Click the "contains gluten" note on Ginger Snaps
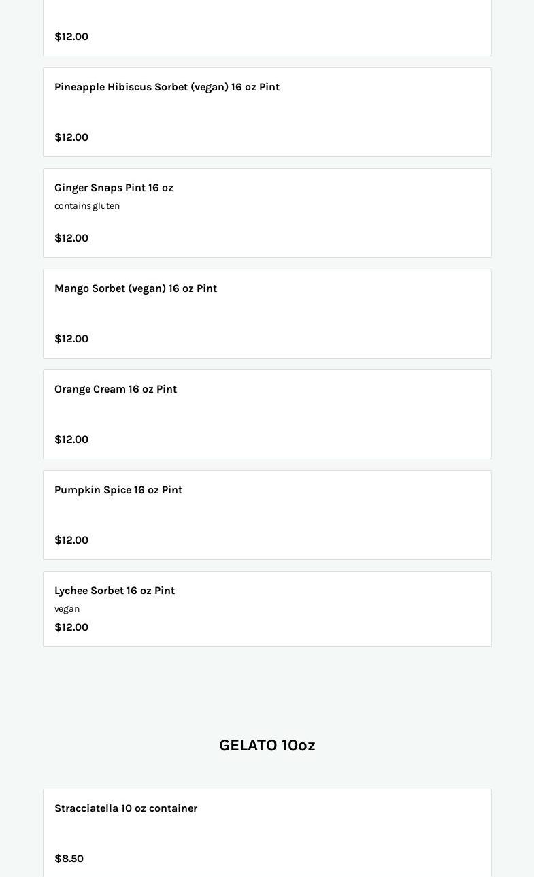The width and height of the screenshot is (534, 877). pyautogui.click(x=87, y=206)
